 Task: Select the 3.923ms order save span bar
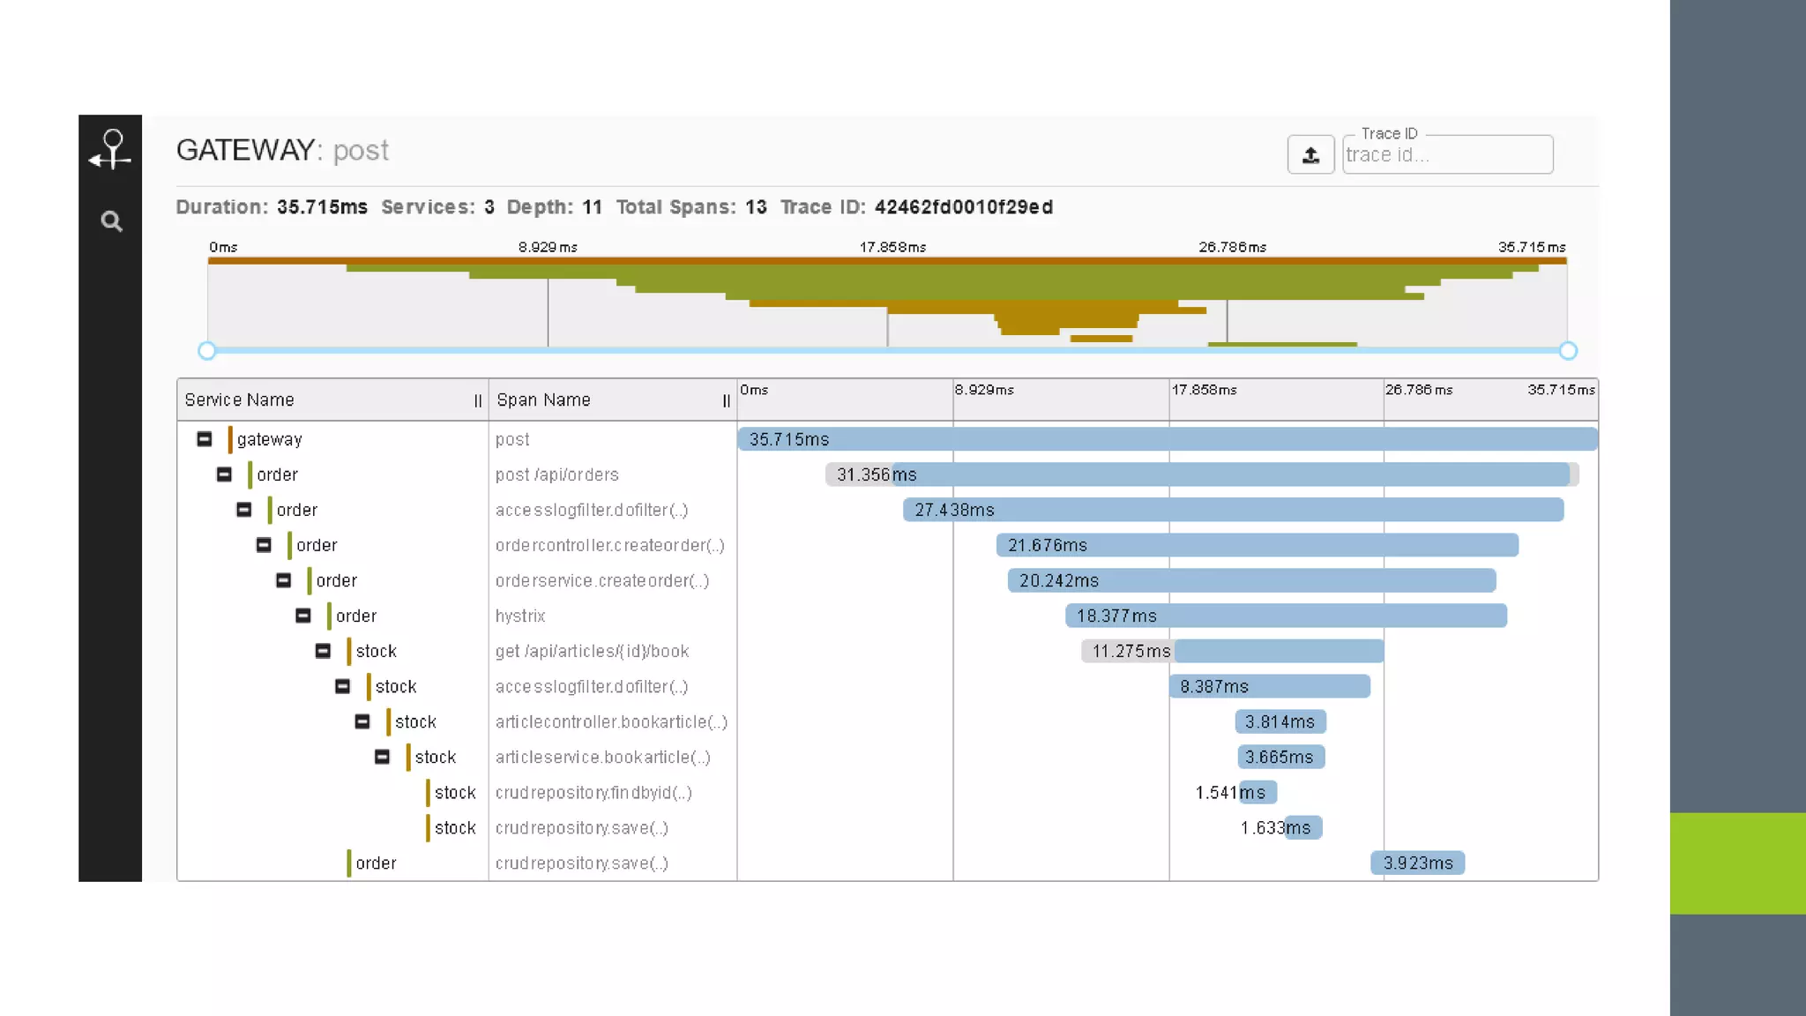1417,863
